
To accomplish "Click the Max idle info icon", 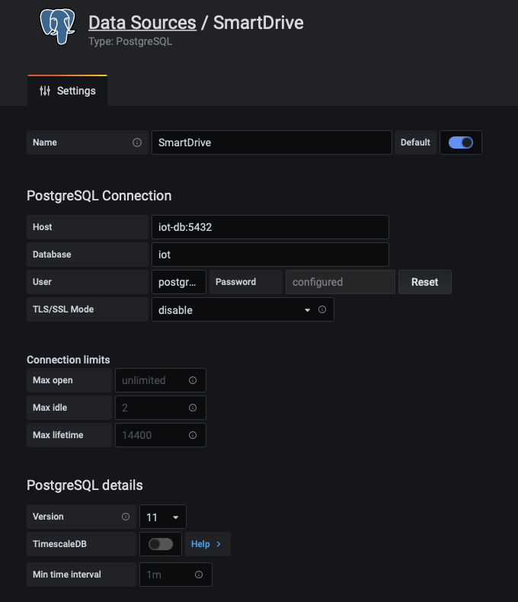I will [193, 408].
